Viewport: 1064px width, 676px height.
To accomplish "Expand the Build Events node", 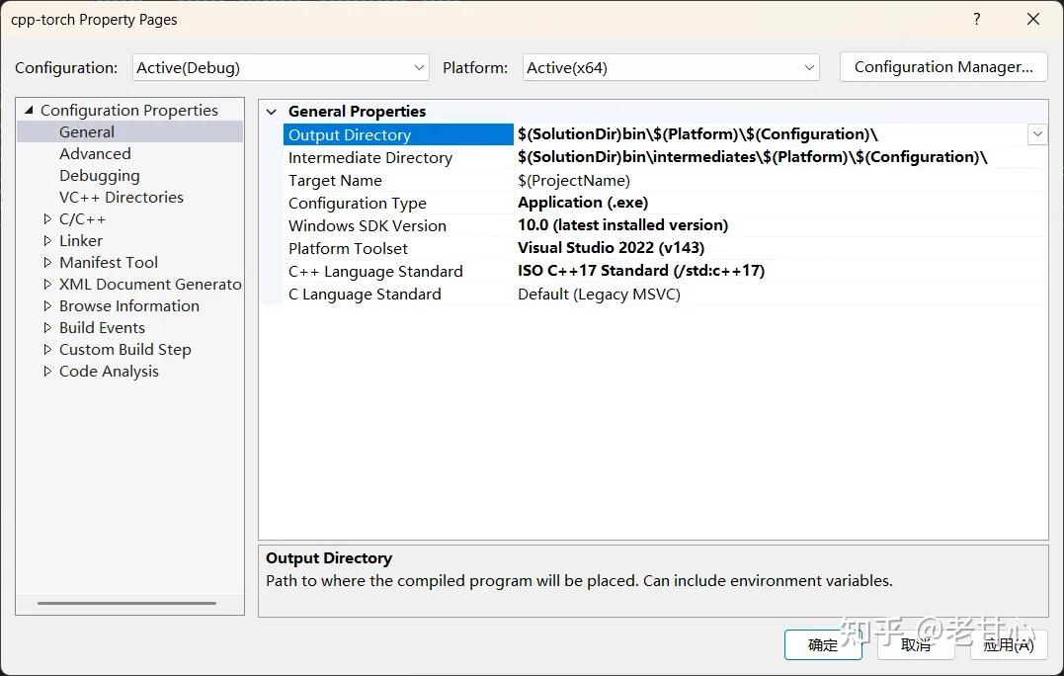I will pyautogui.click(x=46, y=327).
